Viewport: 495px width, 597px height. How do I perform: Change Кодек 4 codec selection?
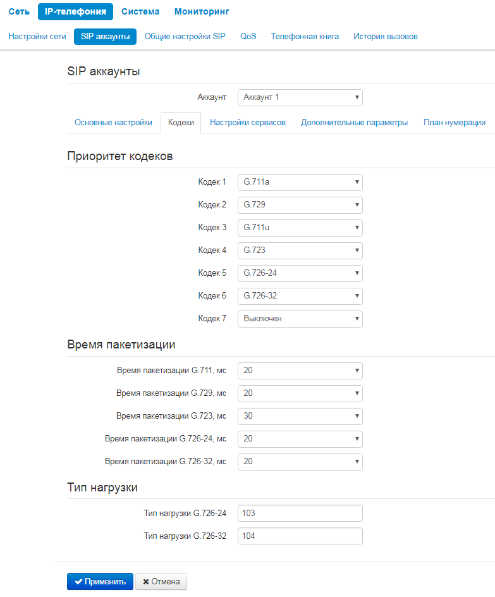(x=300, y=250)
